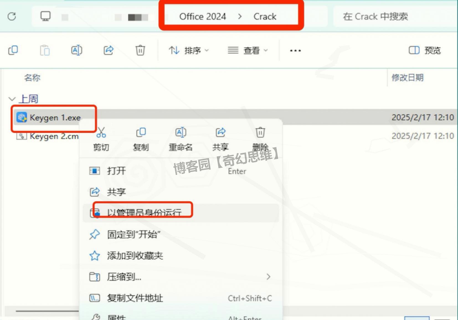Click Keygen 1.exe application icon
Image resolution: width=458 pixels, height=320 pixels.
[x=22, y=117]
